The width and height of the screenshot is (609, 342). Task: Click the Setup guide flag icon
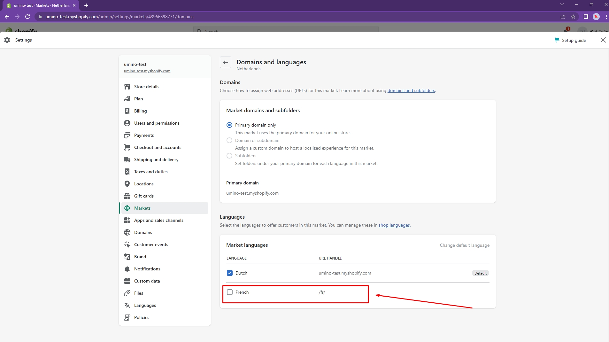coord(557,40)
